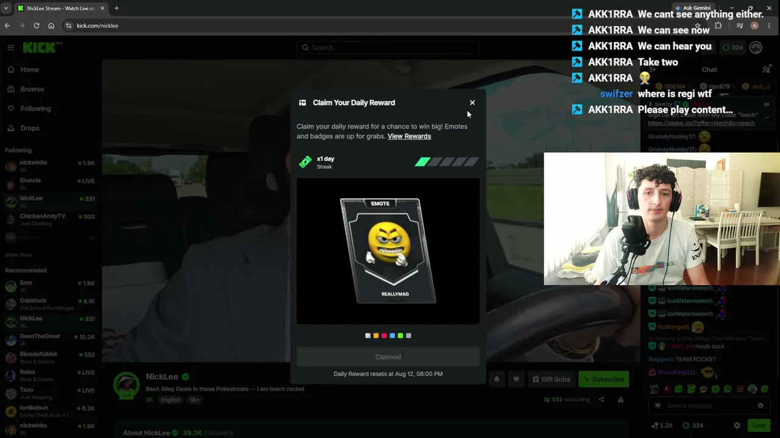
Task: Open a new browser tab
Action: point(116,8)
